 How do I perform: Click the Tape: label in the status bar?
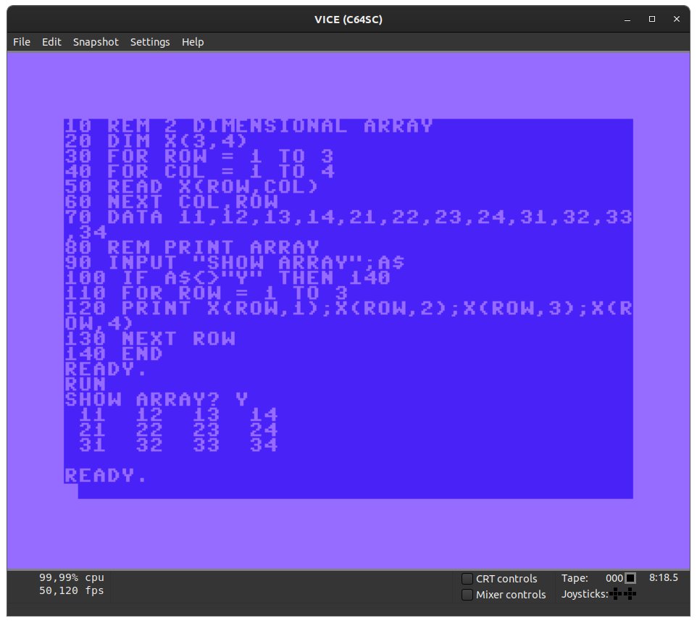click(575, 578)
